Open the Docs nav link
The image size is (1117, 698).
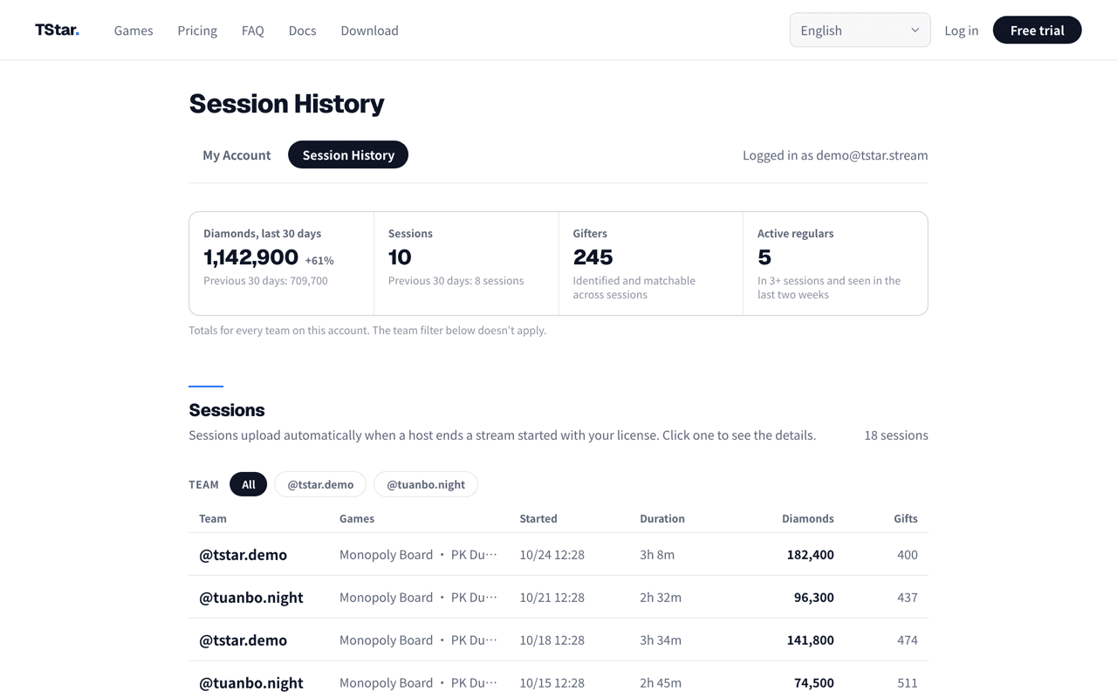302,31
